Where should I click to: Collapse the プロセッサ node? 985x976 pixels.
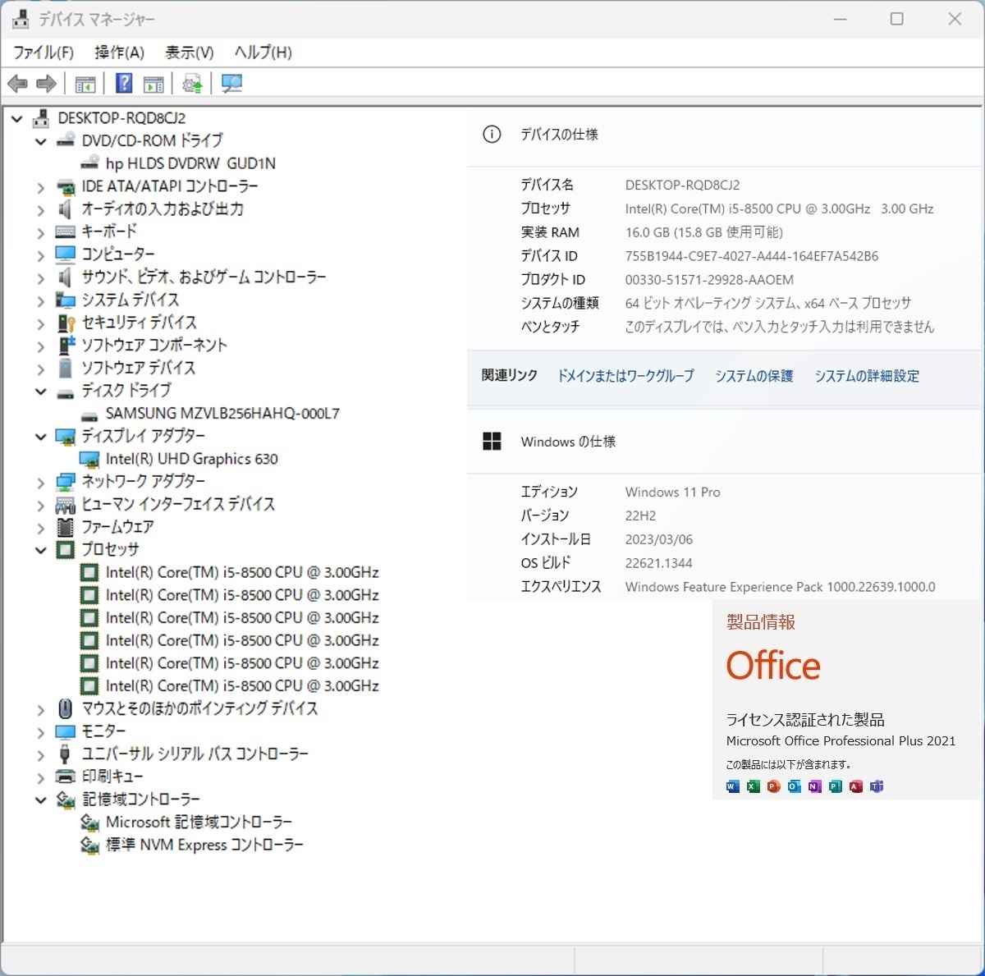[x=41, y=550]
